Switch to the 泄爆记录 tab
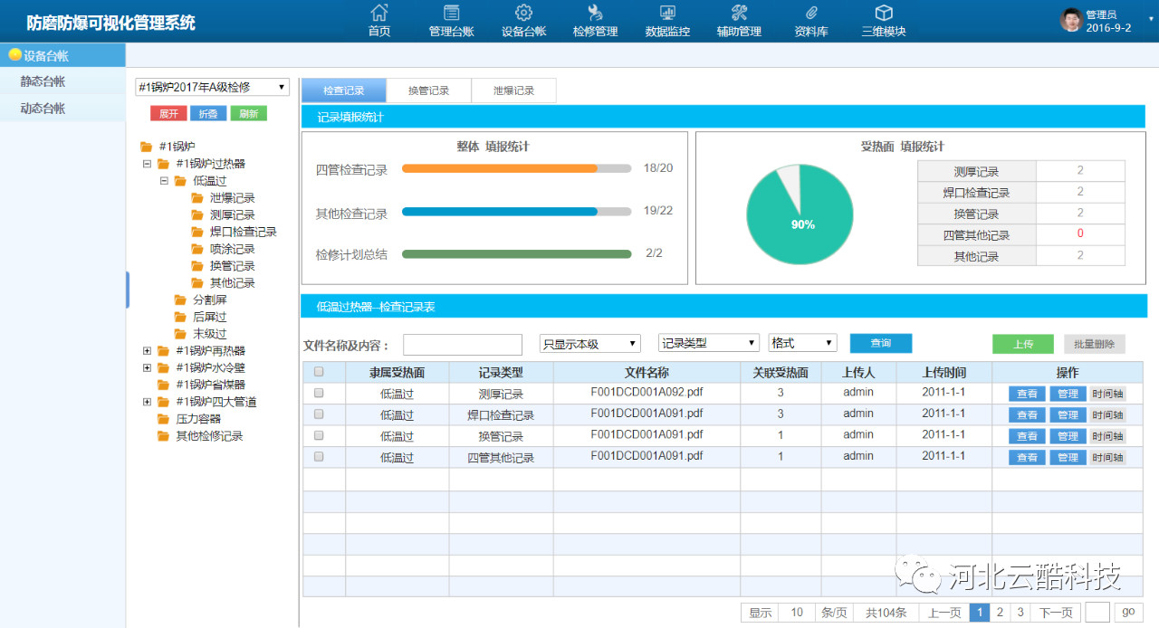Image resolution: width=1159 pixels, height=628 pixels. tap(513, 90)
